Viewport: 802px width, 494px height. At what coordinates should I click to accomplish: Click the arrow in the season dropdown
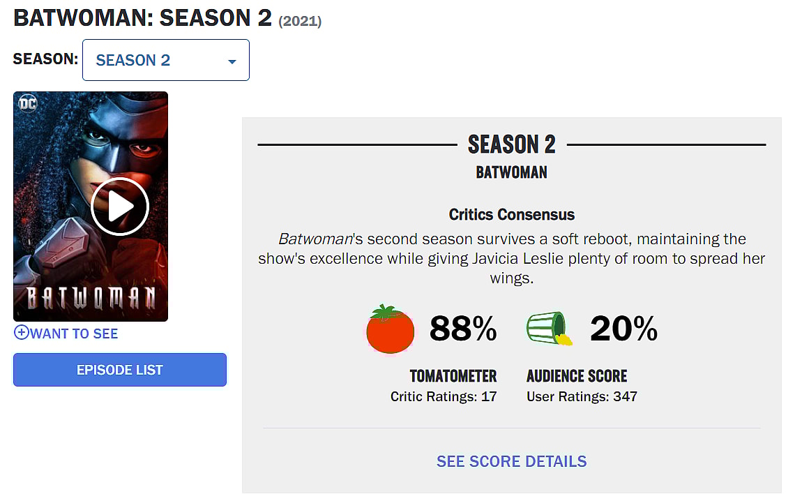point(232,61)
